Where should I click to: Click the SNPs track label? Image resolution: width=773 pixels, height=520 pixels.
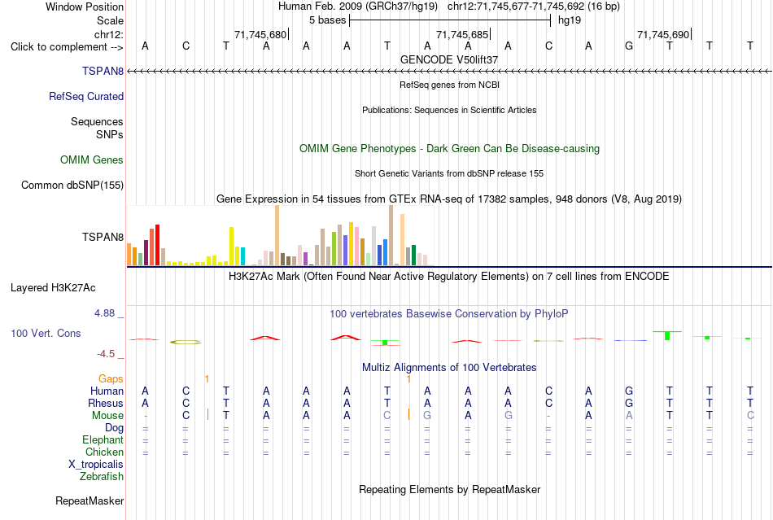[x=110, y=134]
